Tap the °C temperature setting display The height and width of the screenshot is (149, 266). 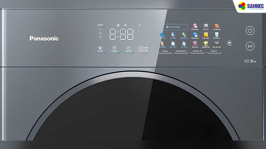(x=143, y=49)
